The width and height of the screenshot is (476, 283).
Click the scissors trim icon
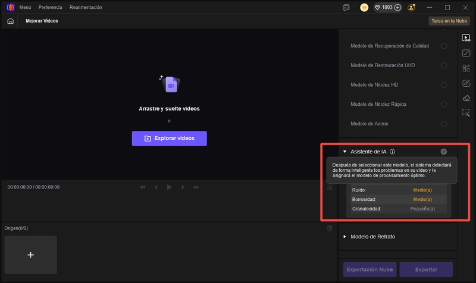coord(330,188)
